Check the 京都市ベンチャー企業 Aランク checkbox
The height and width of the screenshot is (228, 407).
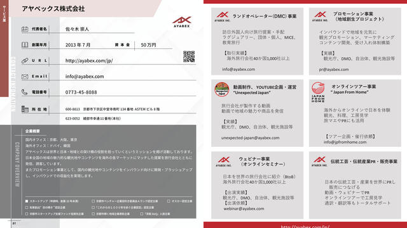coord(93,201)
